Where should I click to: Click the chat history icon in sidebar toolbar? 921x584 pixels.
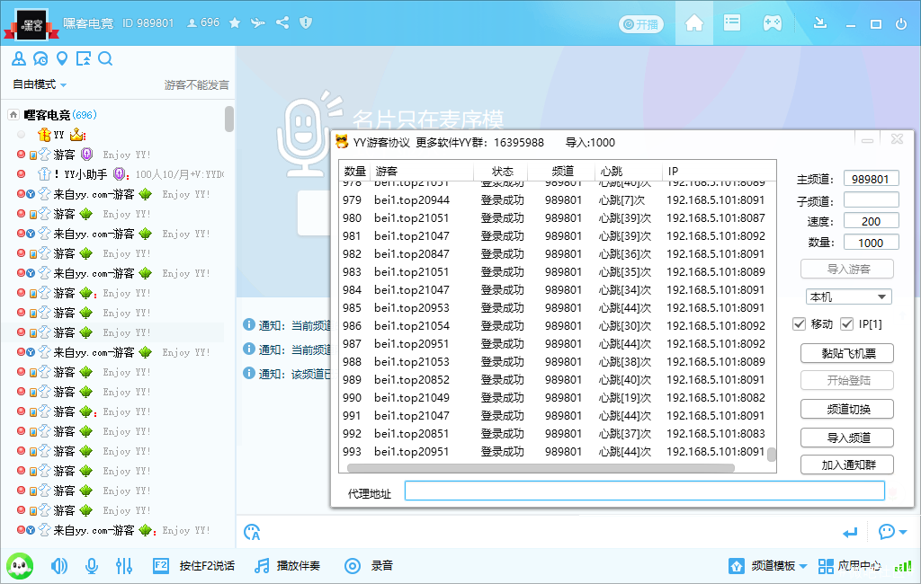pos(40,58)
